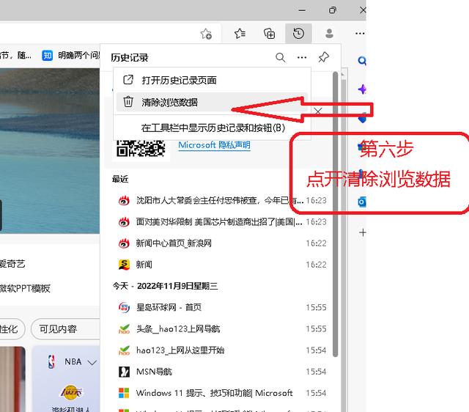Open the Favorites list icon
This screenshot has width=469, height=412.
point(240,34)
